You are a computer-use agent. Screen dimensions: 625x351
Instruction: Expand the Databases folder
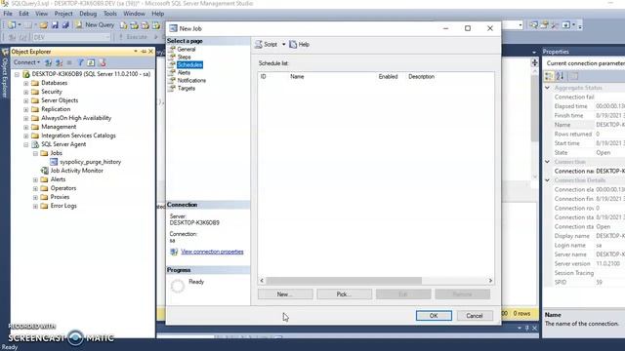coord(26,83)
